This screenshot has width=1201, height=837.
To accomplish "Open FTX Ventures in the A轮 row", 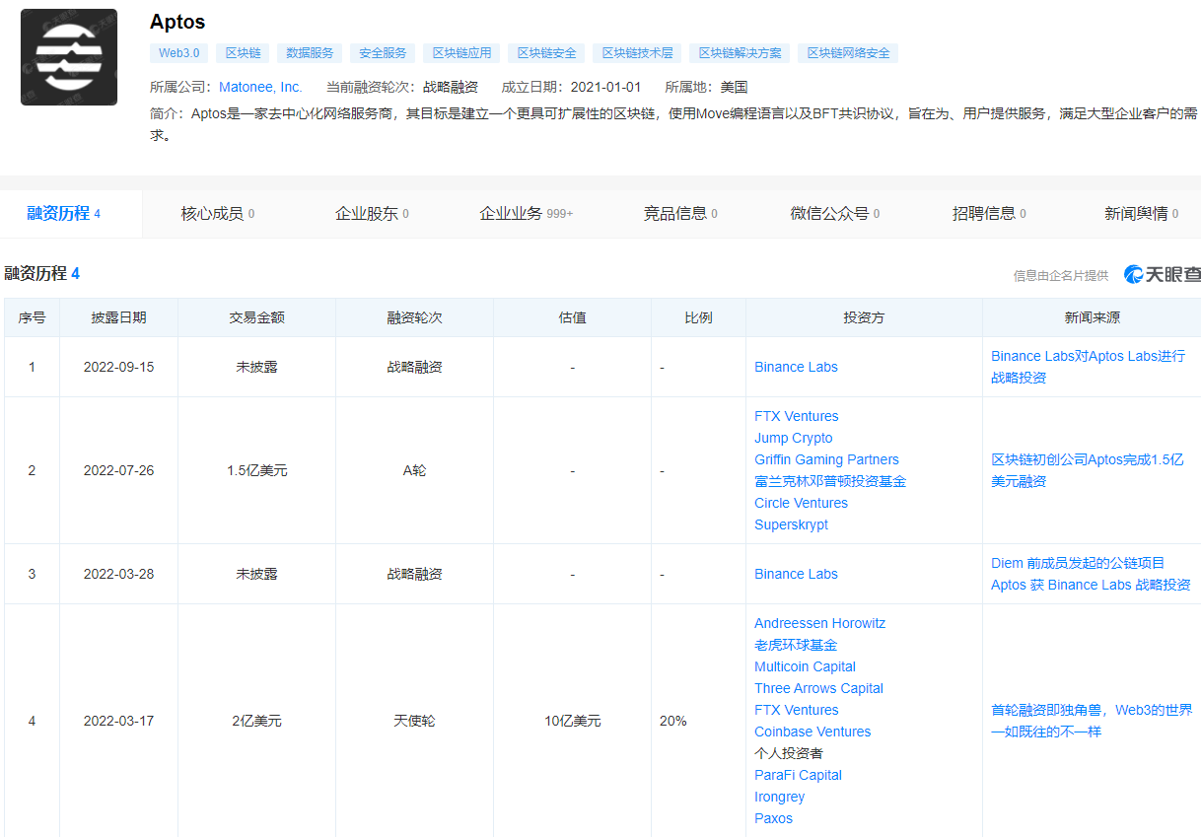I will [797, 416].
